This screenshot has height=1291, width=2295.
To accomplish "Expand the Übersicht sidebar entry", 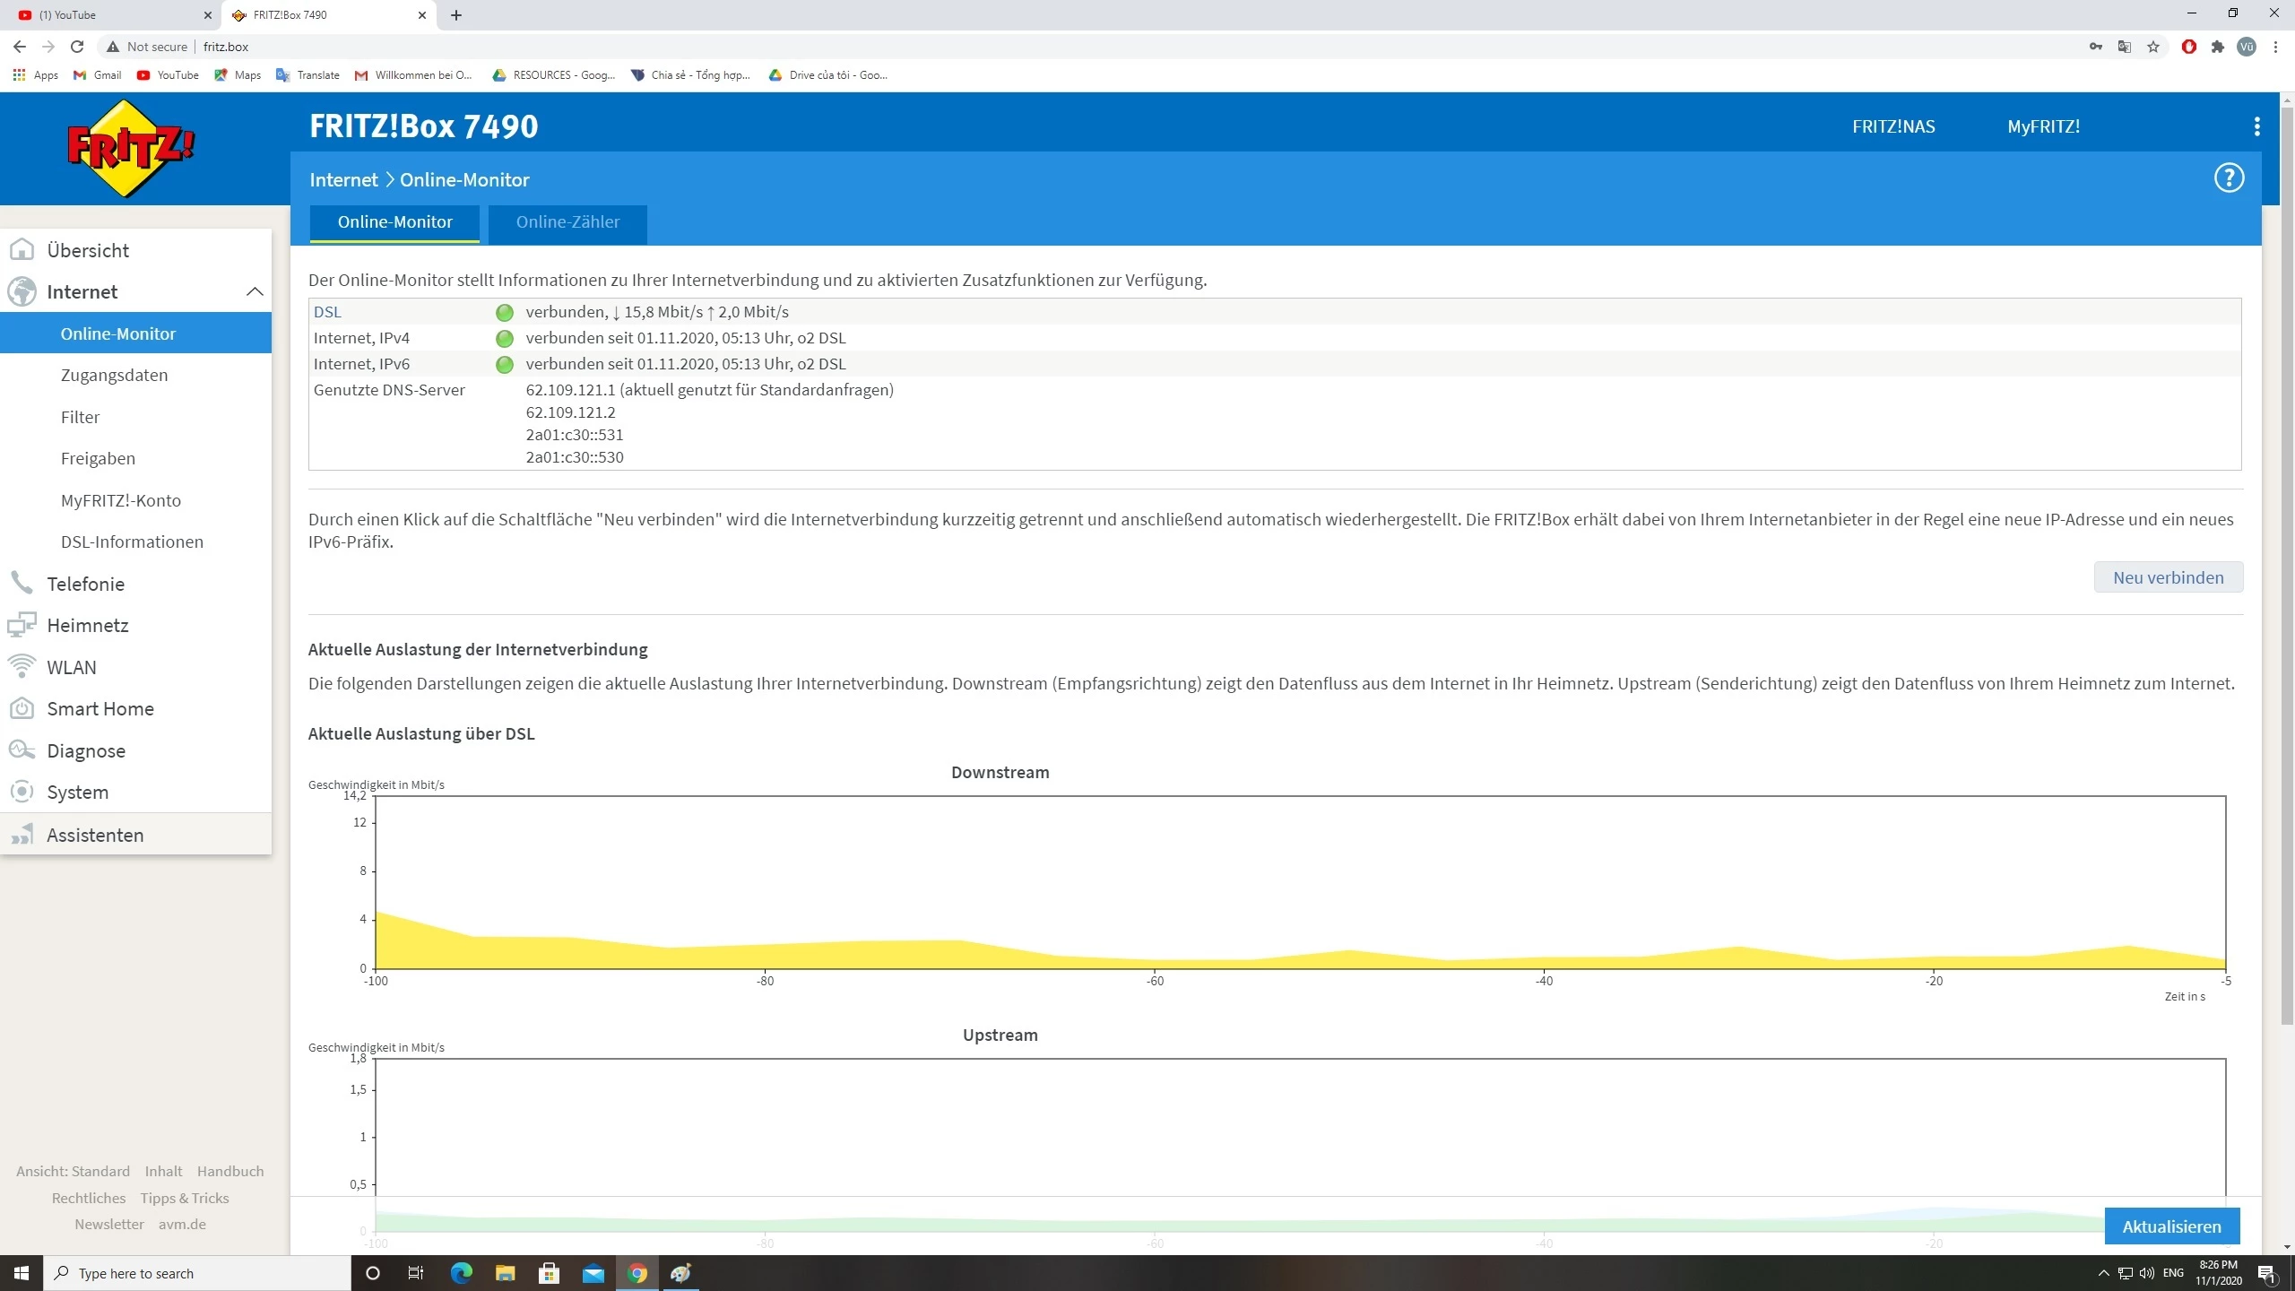I will coord(88,250).
